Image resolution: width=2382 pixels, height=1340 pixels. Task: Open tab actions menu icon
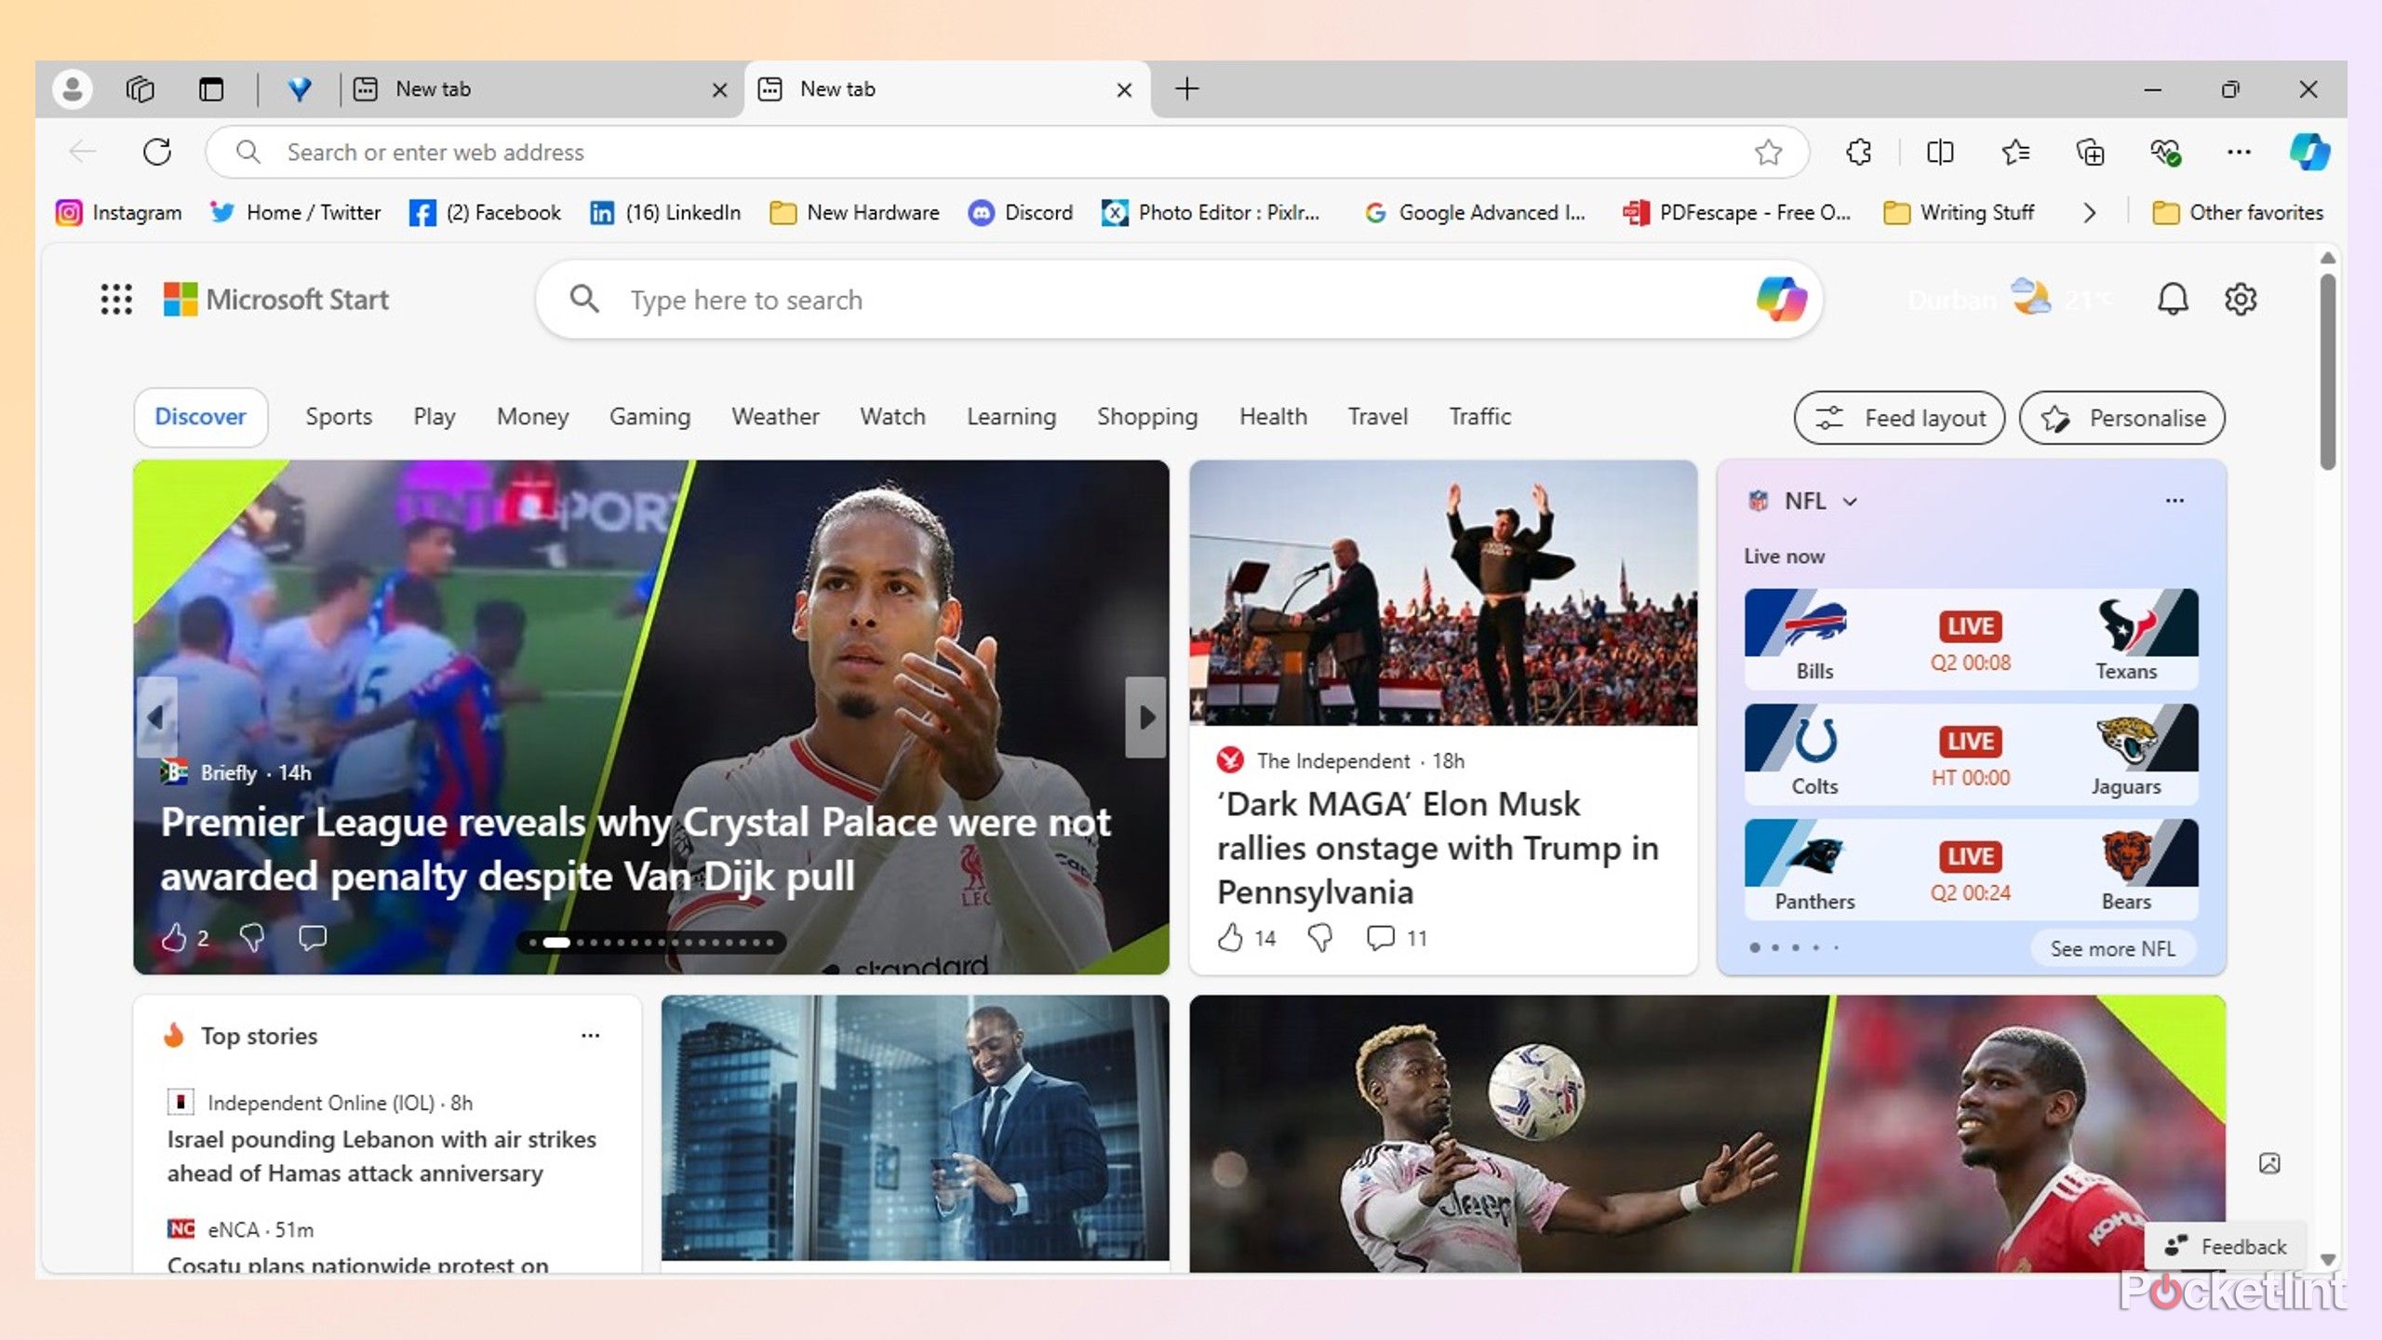[x=211, y=89]
